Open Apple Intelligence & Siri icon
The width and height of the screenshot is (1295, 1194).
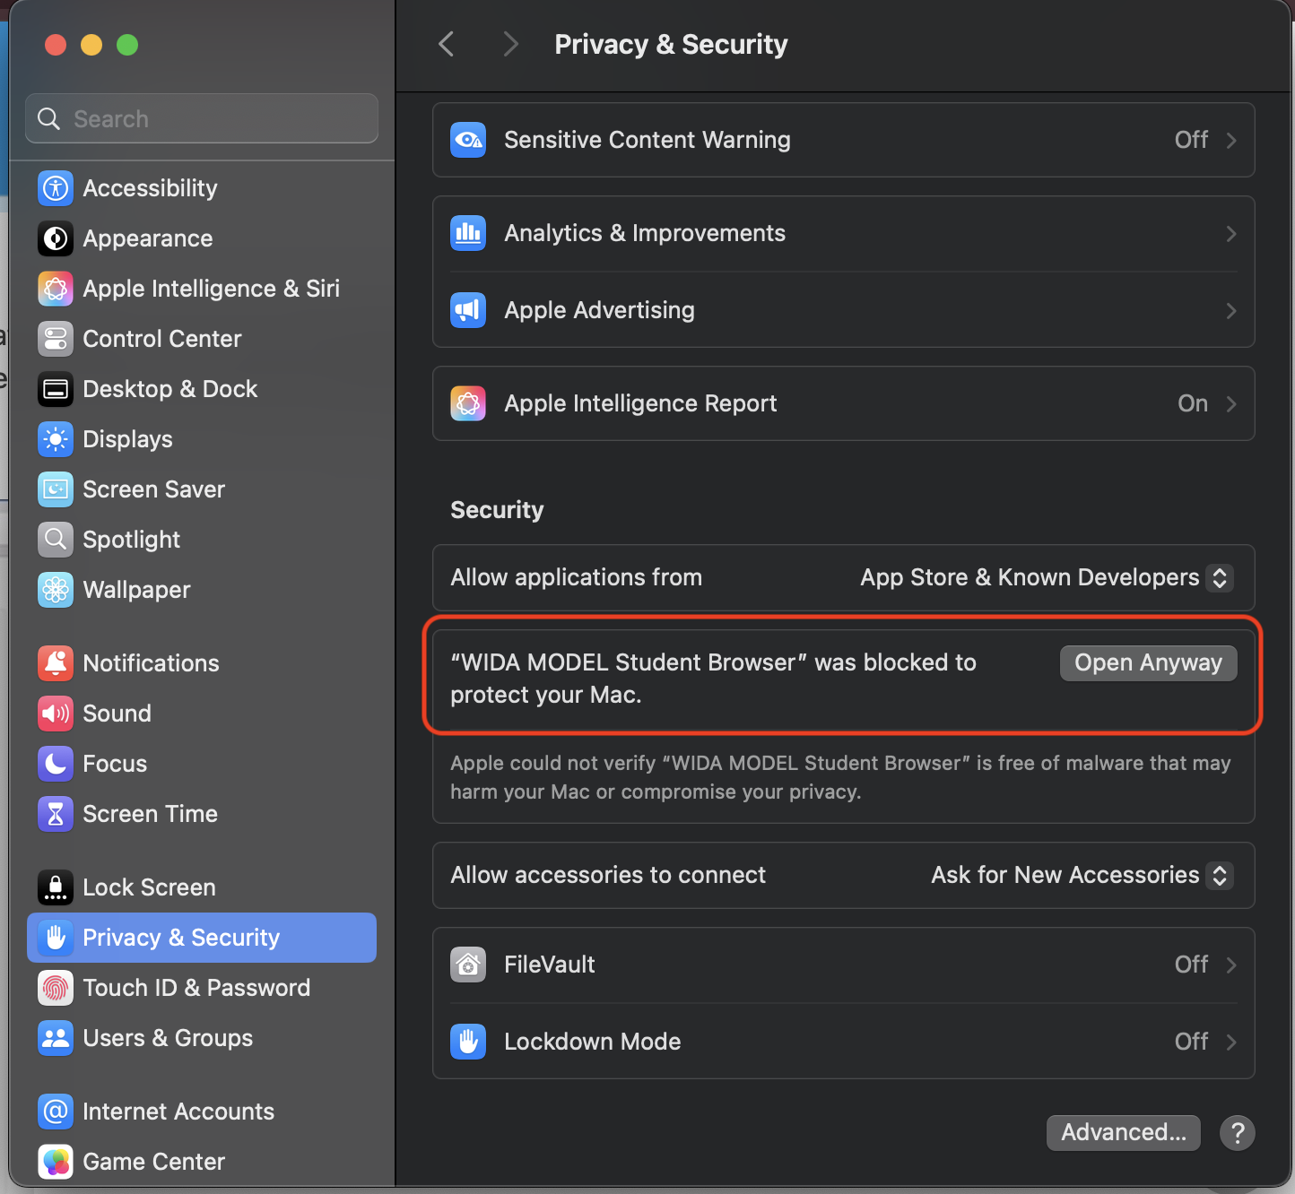click(x=56, y=289)
